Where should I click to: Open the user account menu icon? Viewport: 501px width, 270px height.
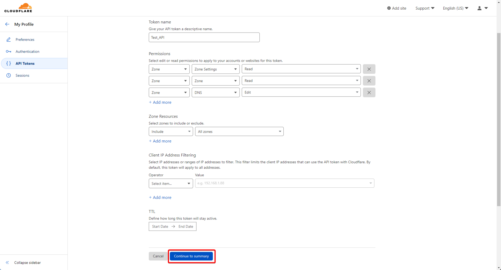(479, 8)
